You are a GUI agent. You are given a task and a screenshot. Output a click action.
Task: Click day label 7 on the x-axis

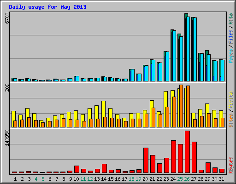click(57, 179)
